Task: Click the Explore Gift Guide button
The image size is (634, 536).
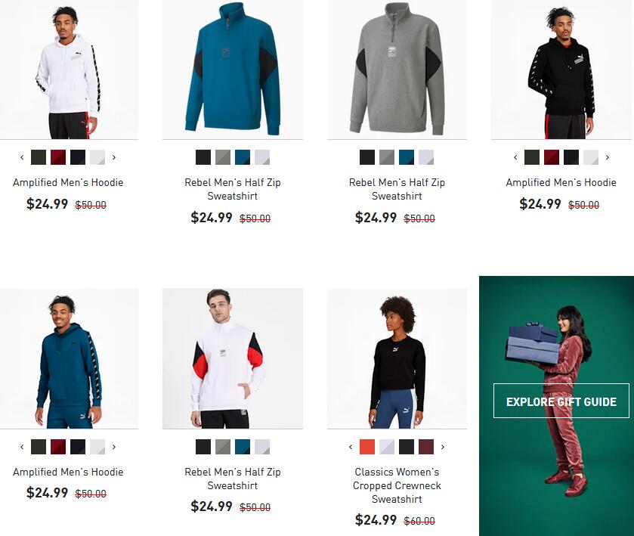Action: pos(561,401)
